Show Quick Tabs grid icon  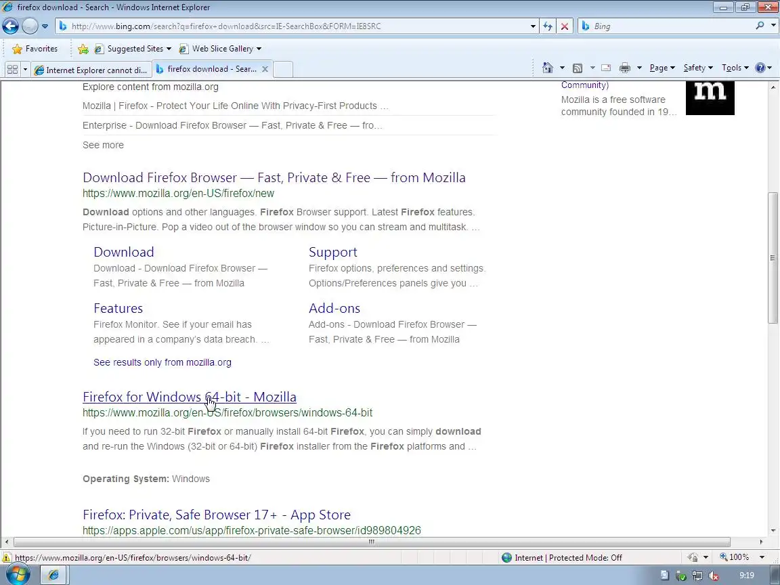(12, 70)
